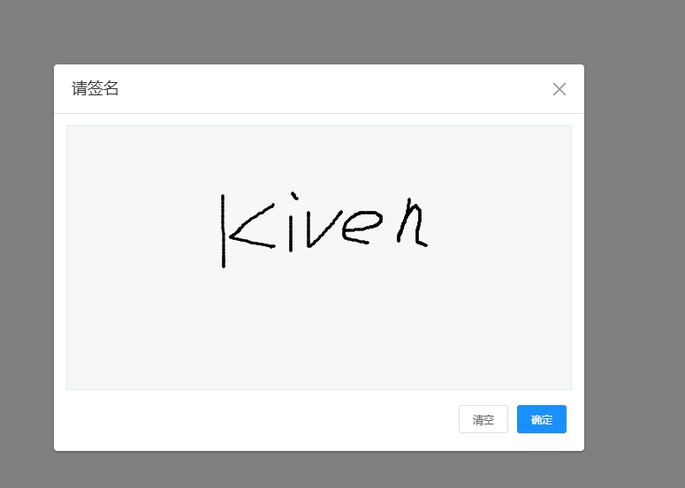The height and width of the screenshot is (488, 685).
Task: Click empty signature canvas below the Kiven signature
Action: click(x=319, y=327)
